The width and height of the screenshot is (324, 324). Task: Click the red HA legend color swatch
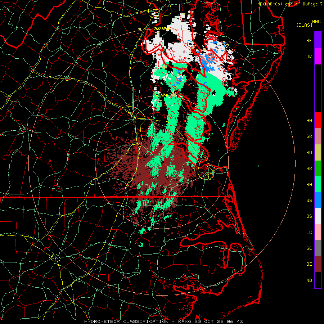(x=318, y=120)
